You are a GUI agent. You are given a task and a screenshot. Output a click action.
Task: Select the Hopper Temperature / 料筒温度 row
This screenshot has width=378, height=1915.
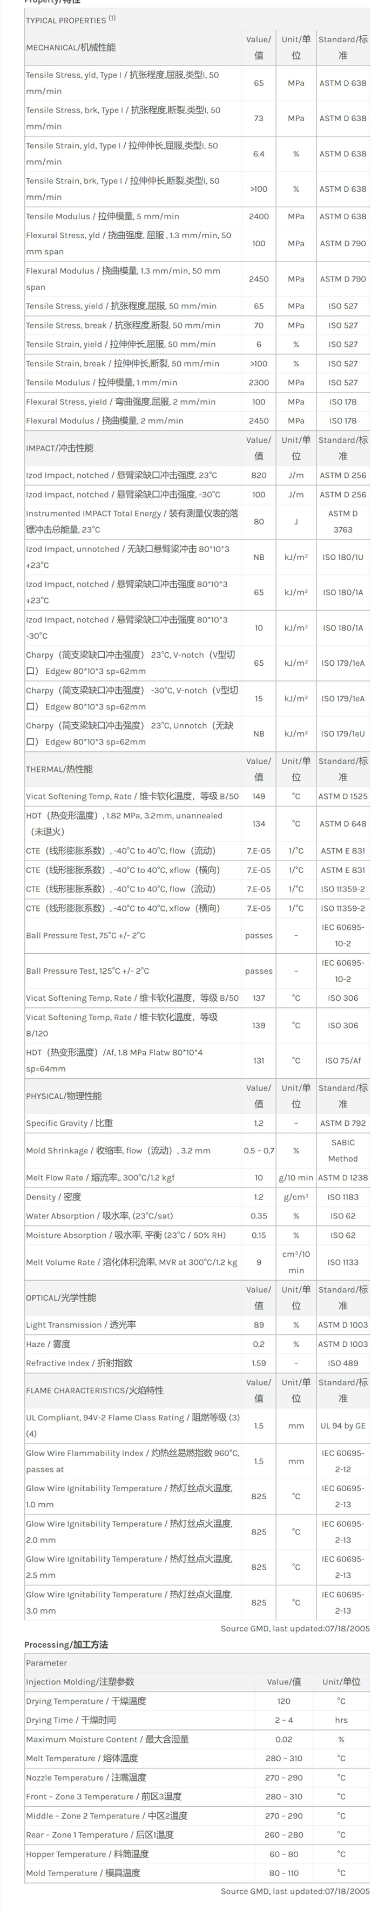[197, 1854]
